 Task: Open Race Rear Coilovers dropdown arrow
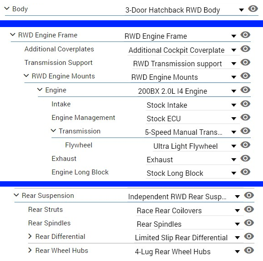pos(237,211)
